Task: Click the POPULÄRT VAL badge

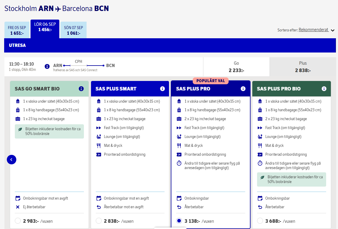Action: pyautogui.click(x=211, y=81)
